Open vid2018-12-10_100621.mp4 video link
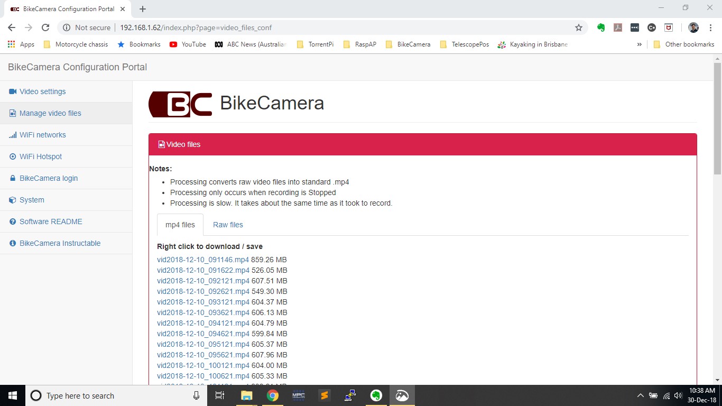The height and width of the screenshot is (406, 722). point(203,376)
